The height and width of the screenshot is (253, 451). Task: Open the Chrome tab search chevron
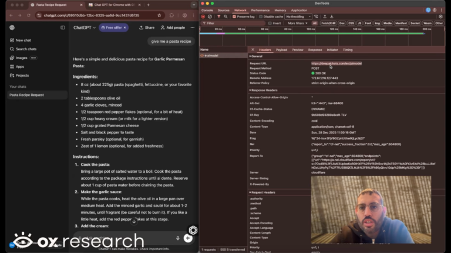tap(194, 5)
